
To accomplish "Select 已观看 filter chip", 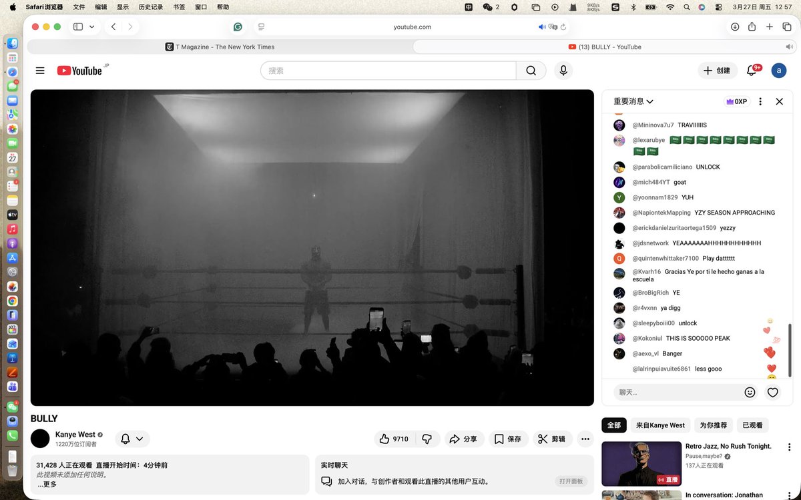I will point(752,425).
